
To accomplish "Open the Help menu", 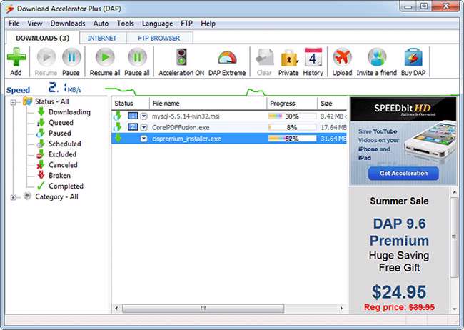I will click(208, 24).
